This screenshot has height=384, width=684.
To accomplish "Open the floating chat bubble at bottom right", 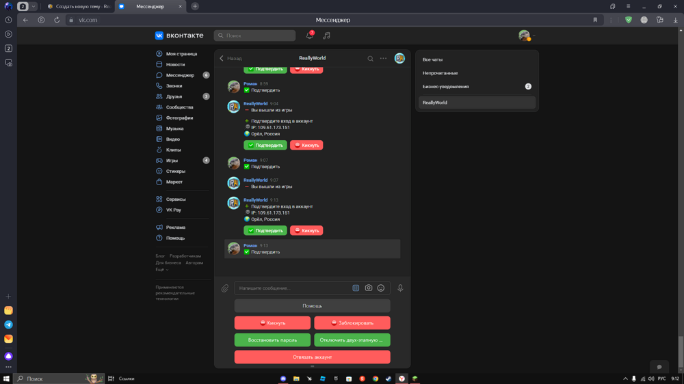I will click(659, 366).
